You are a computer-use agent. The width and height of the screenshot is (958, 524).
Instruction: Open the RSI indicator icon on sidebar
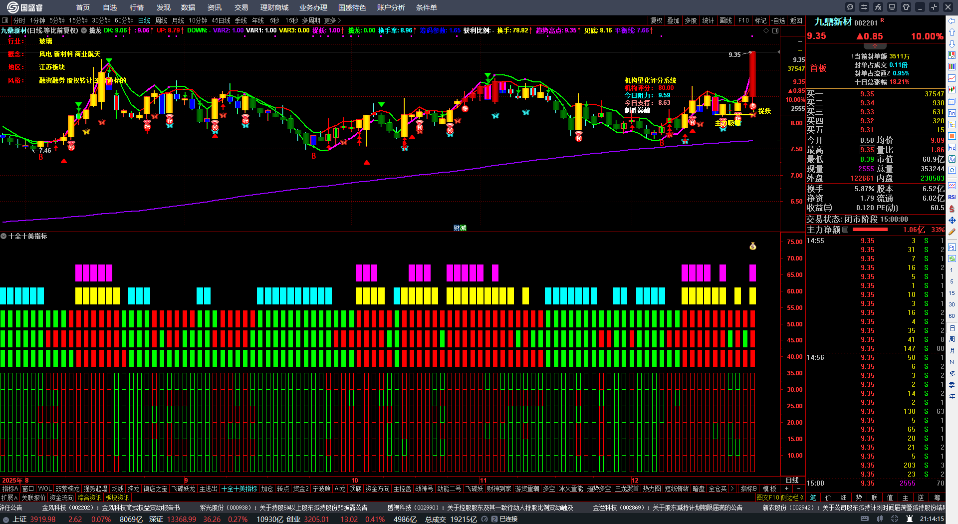[952, 197]
